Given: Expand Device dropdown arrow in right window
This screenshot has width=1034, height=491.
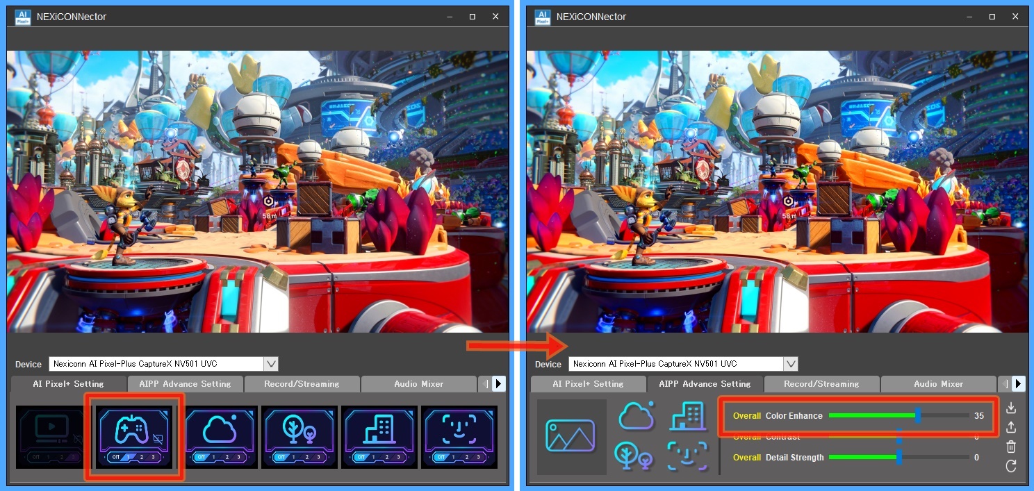Looking at the screenshot, I should click(x=791, y=364).
